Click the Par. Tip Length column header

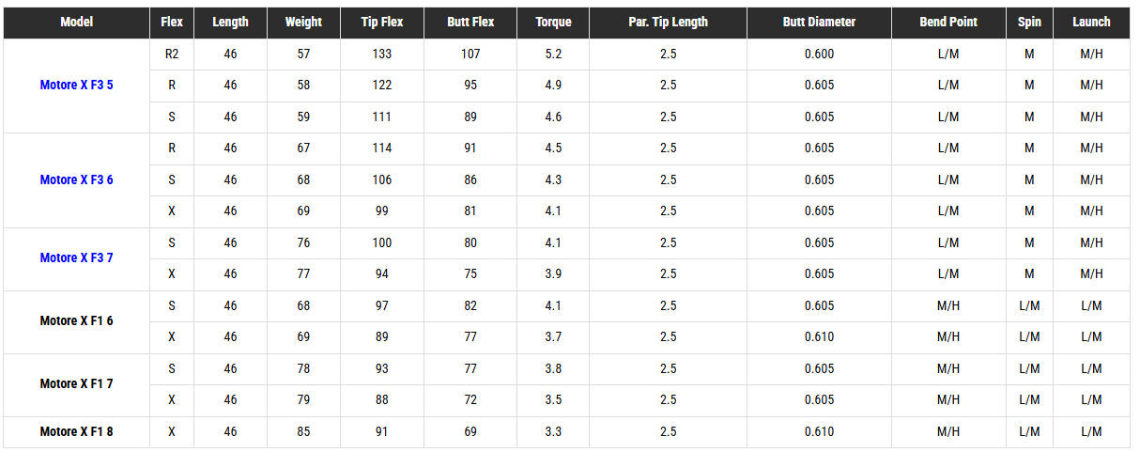pyautogui.click(x=668, y=22)
